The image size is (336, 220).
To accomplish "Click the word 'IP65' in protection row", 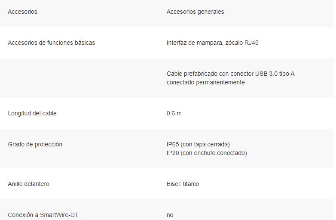I will 173,144.
